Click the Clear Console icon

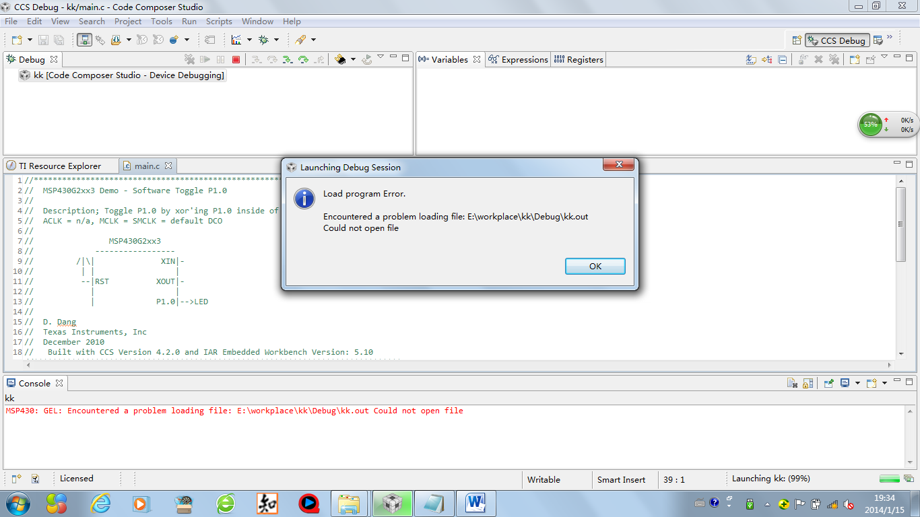tap(793, 383)
